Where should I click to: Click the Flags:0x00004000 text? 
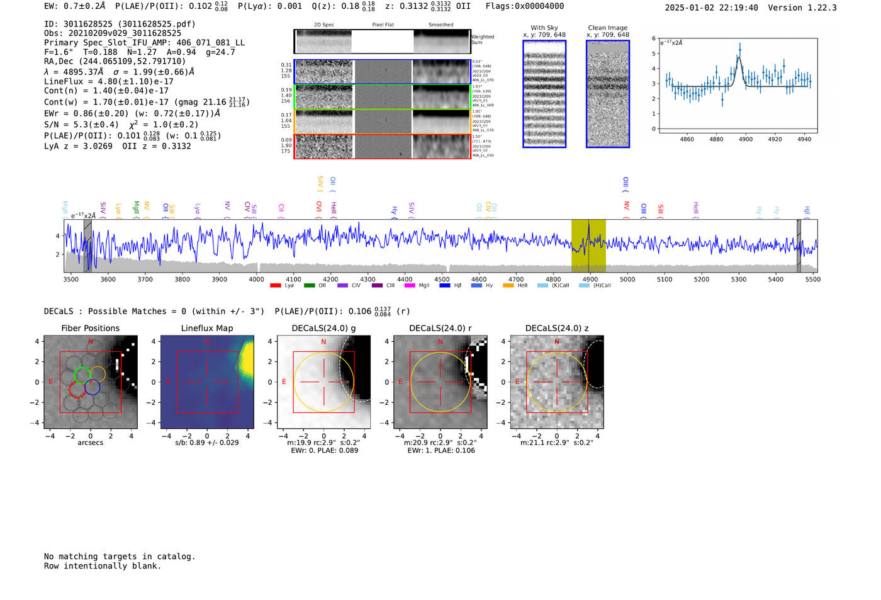[x=525, y=6]
